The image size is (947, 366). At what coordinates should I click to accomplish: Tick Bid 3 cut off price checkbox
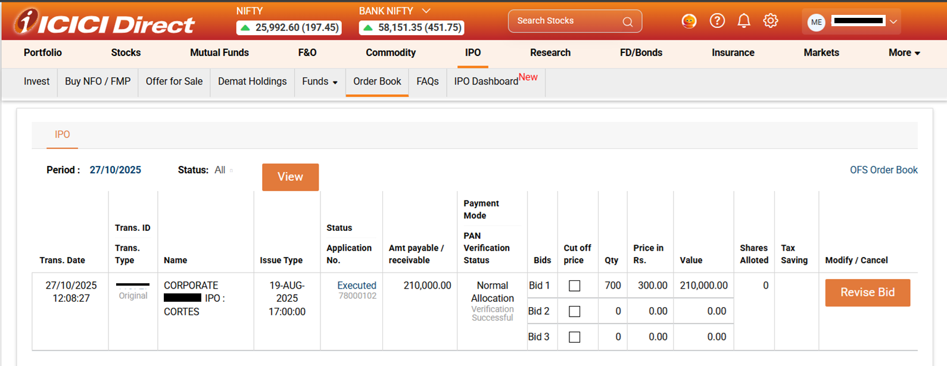[574, 337]
